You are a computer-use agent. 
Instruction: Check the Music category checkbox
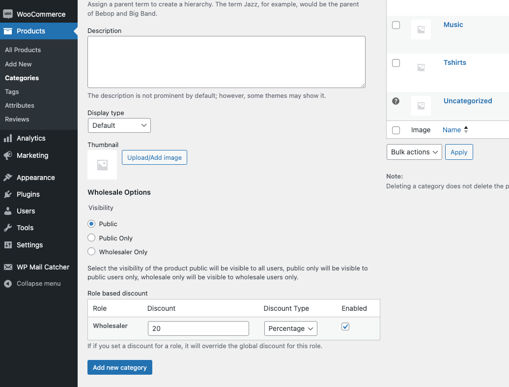click(396, 25)
